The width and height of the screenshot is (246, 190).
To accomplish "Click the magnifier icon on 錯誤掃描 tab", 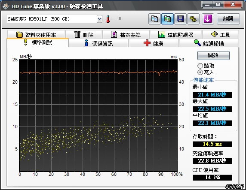I will click(197, 43).
